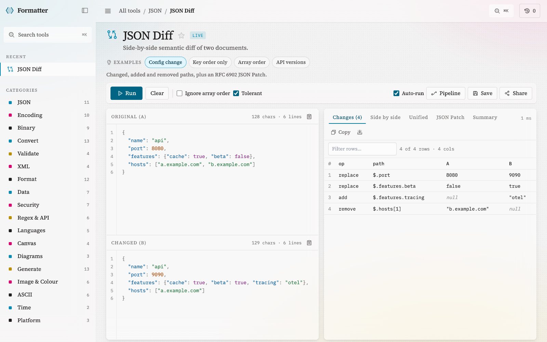547x342 pixels.
Task: Clear the diff inputs
Action: pyautogui.click(x=157, y=93)
